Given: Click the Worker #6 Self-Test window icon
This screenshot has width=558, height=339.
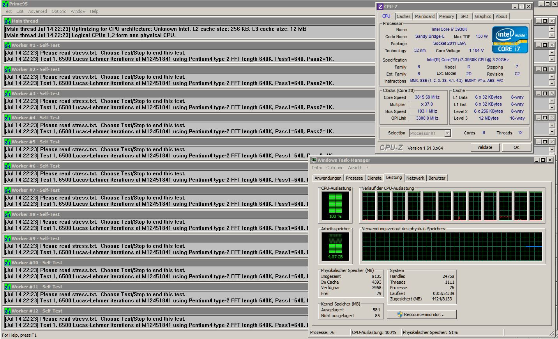Looking at the screenshot, I should (7, 166).
